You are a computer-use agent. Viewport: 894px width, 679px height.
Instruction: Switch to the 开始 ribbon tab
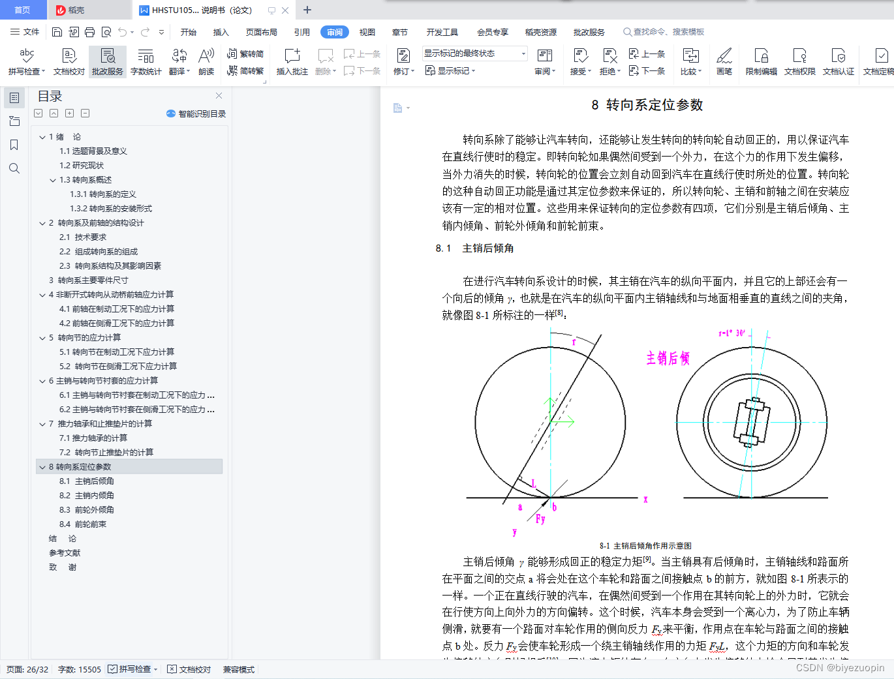click(189, 32)
